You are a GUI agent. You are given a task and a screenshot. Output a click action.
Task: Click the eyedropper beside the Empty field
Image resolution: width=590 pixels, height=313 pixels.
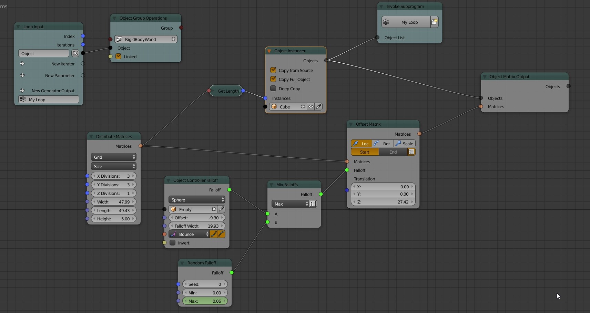pos(222,209)
